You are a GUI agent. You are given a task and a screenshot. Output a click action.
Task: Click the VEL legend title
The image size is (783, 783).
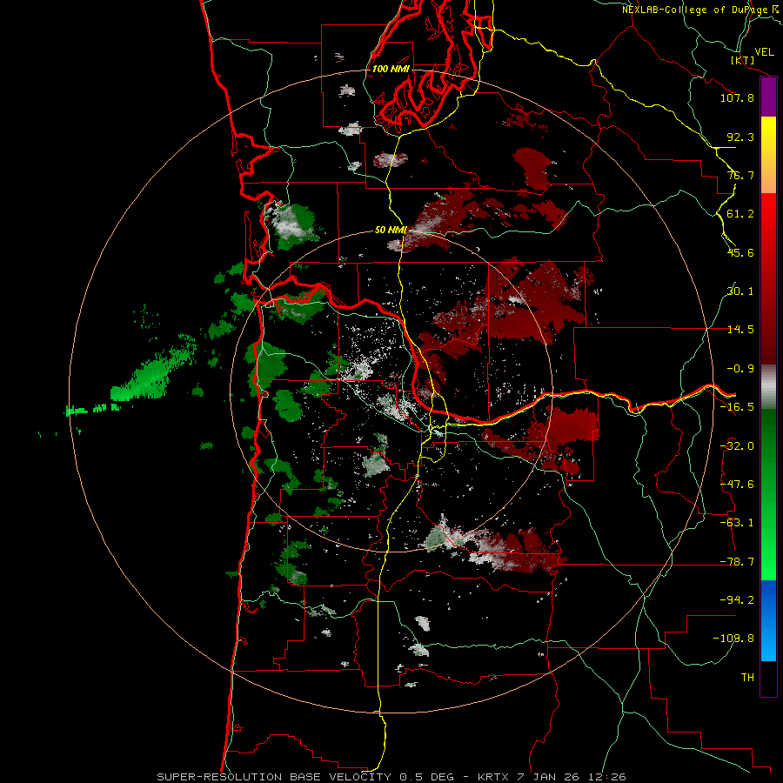click(764, 52)
